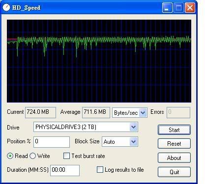Open the Block Size Auto dropdown
The image size is (205, 184).
tap(133, 141)
